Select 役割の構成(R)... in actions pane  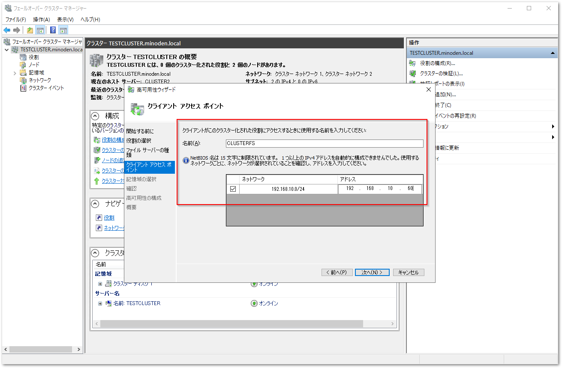438,63
